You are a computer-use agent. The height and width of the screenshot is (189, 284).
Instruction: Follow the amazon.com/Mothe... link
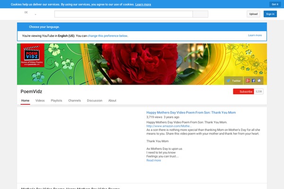click(169, 126)
